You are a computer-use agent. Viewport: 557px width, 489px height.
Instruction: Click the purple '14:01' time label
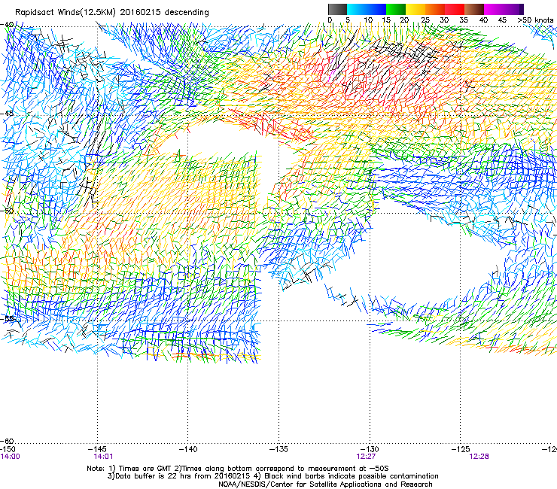tap(103, 457)
